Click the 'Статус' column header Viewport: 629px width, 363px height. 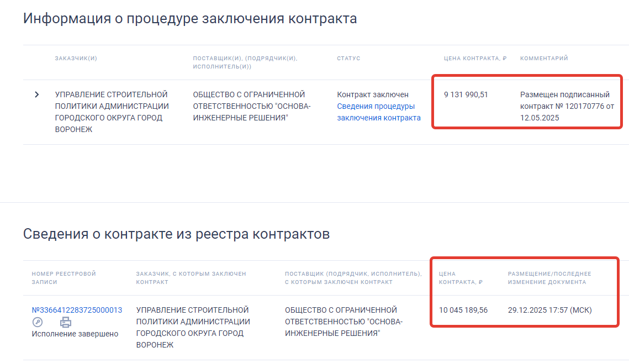coord(348,59)
